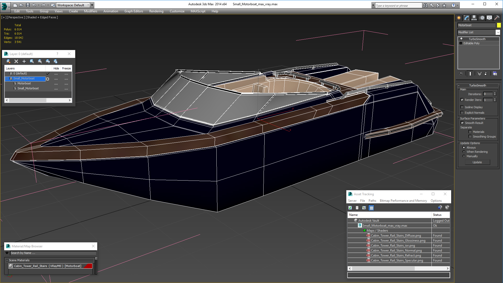The height and width of the screenshot is (283, 503).
Task: Click Remove Modifier trash icon
Action: (x=486, y=74)
